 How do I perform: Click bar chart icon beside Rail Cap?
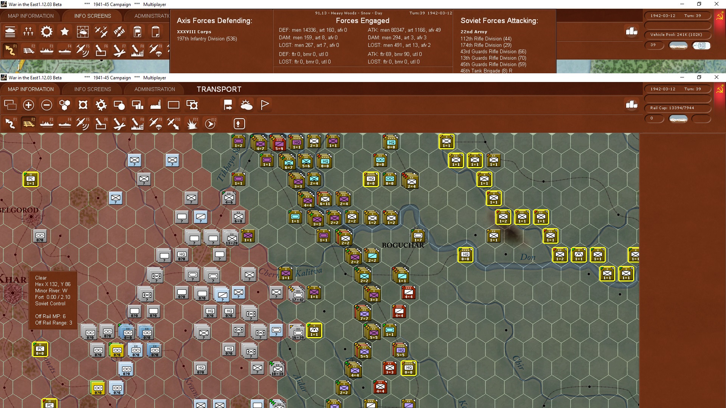(631, 105)
